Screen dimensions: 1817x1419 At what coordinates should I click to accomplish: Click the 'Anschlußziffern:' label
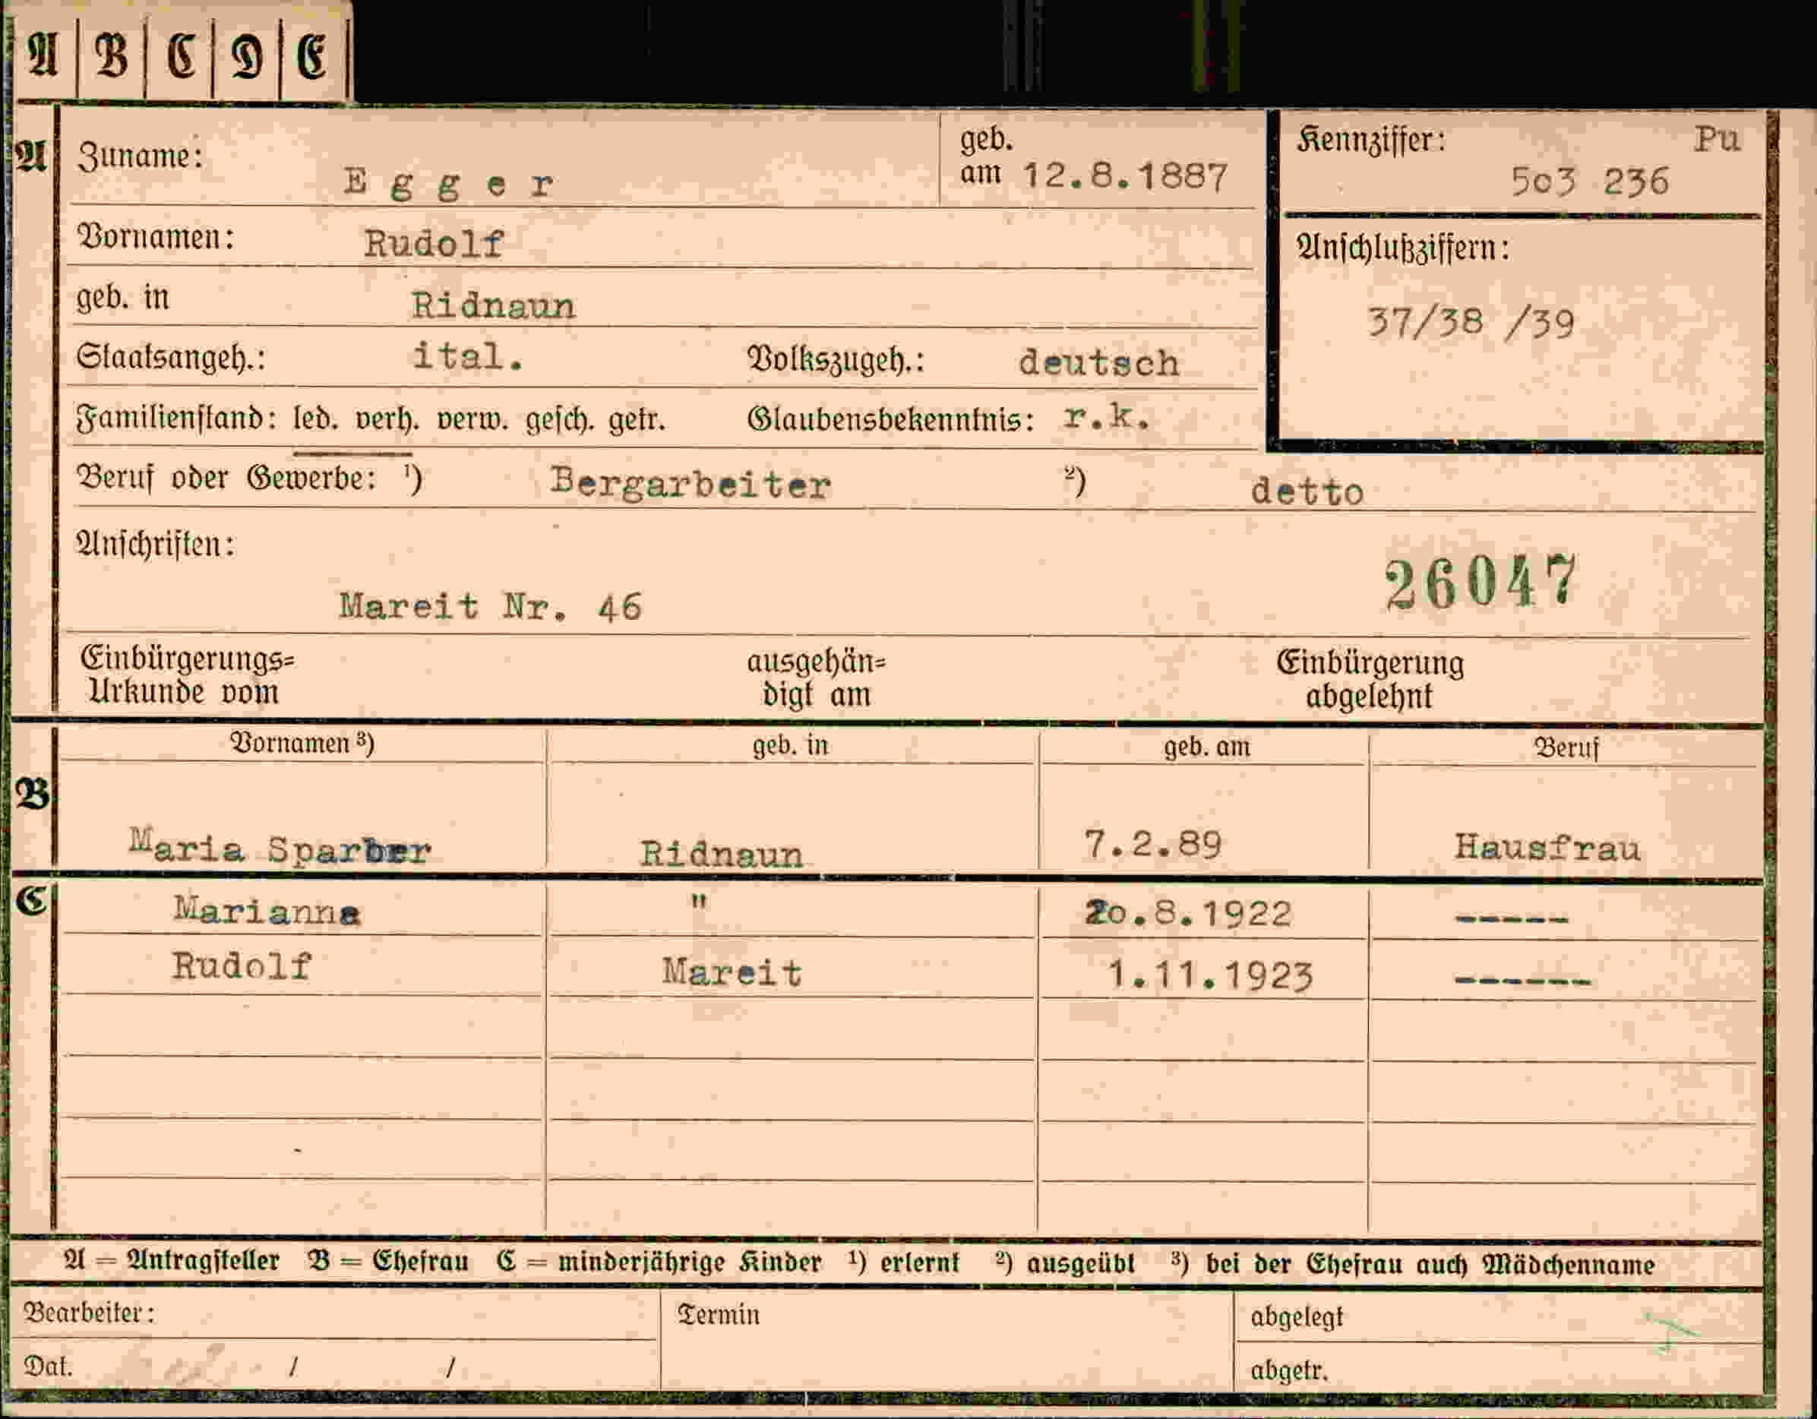pos(1403,248)
